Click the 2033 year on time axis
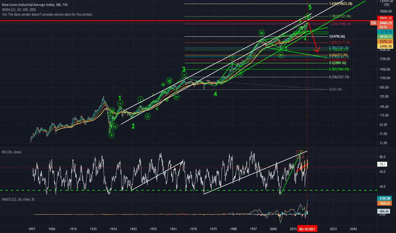The height and width of the screenshot is (233, 396). (333, 229)
